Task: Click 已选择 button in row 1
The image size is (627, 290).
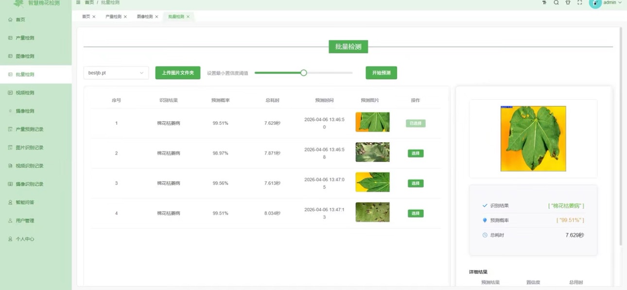Action: click(416, 123)
